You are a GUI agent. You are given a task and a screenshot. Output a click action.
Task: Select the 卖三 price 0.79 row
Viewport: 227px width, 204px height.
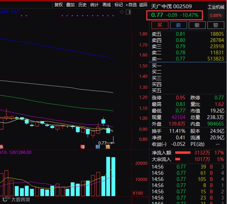(188, 46)
